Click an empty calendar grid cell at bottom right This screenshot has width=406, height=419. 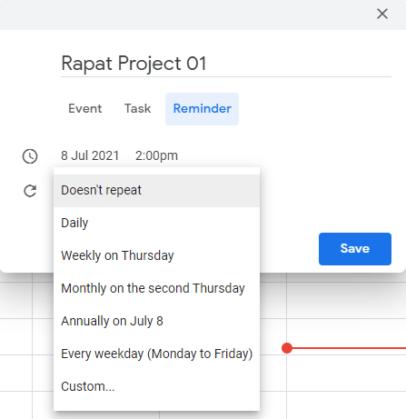click(x=346, y=405)
